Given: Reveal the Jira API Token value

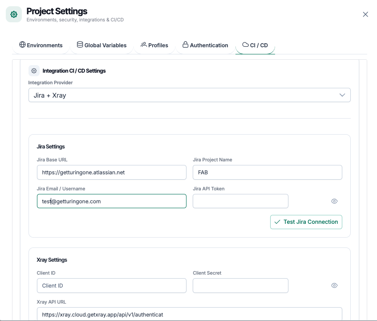Looking at the screenshot, I should coord(334,201).
